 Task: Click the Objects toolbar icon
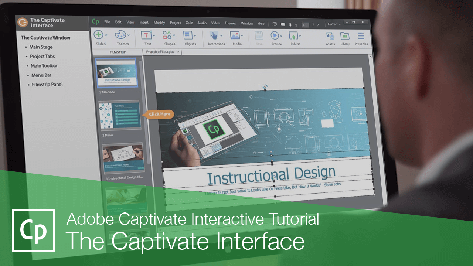pos(188,35)
